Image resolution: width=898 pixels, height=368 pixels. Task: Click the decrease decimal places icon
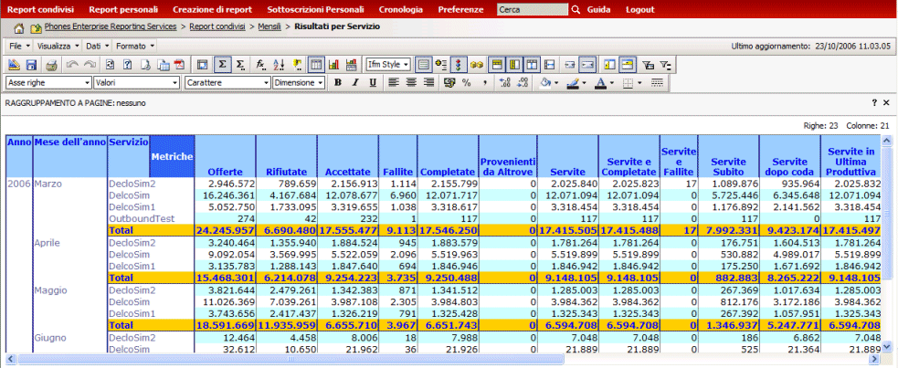pyautogui.click(x=523, y=82)
